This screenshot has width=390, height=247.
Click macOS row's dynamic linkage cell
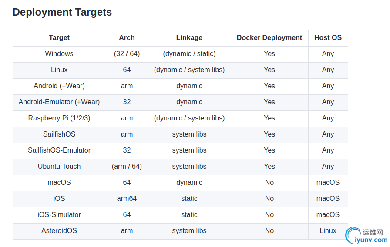click(189, 182)
